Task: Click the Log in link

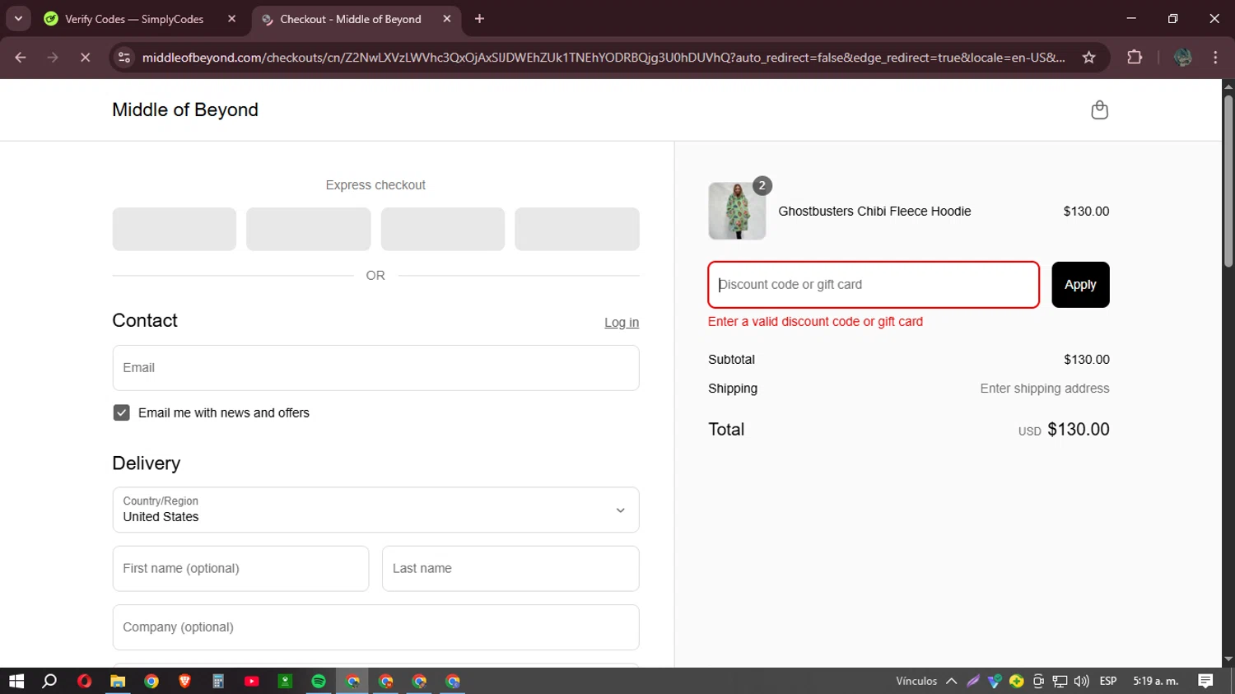Action: [x=622, y=323]
